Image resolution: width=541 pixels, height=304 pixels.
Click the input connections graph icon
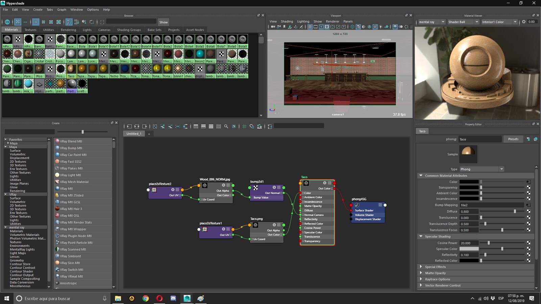click(129, 126)
